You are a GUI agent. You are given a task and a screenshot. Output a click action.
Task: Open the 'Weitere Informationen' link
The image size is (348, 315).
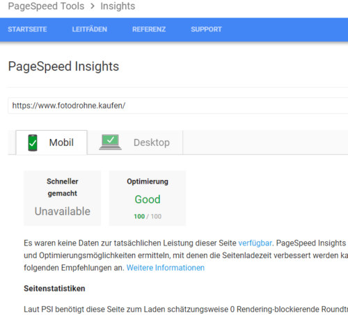click(166, 268)
